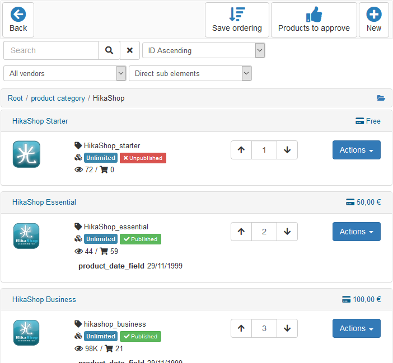Move HikaShop Business up in ordering
Screen dimensions: 393x363
[241, 328]
